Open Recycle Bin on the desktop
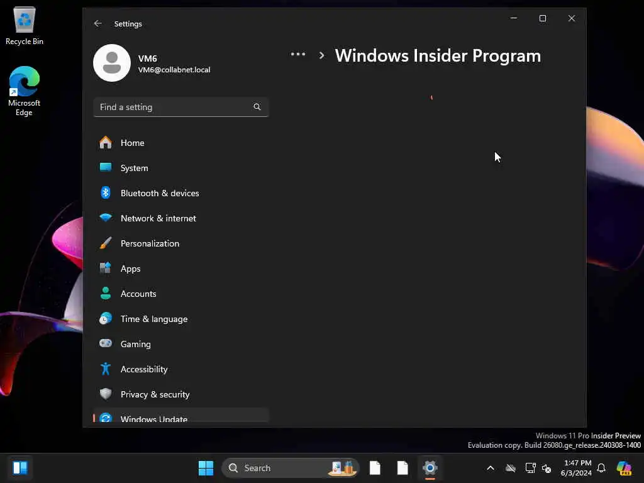The image size is (644, 483). point(25,26)
